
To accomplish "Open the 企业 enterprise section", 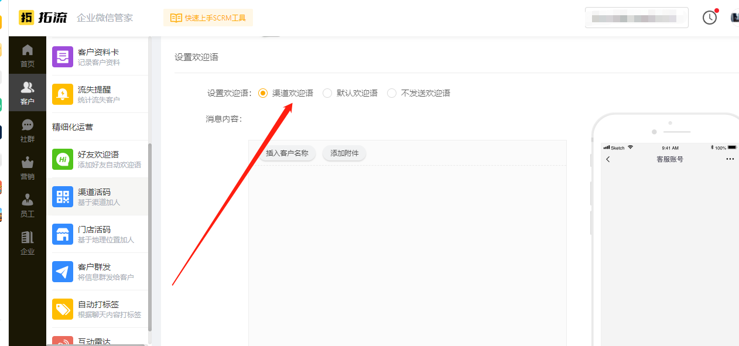I will pyautogui.click(x=28, y=243).
